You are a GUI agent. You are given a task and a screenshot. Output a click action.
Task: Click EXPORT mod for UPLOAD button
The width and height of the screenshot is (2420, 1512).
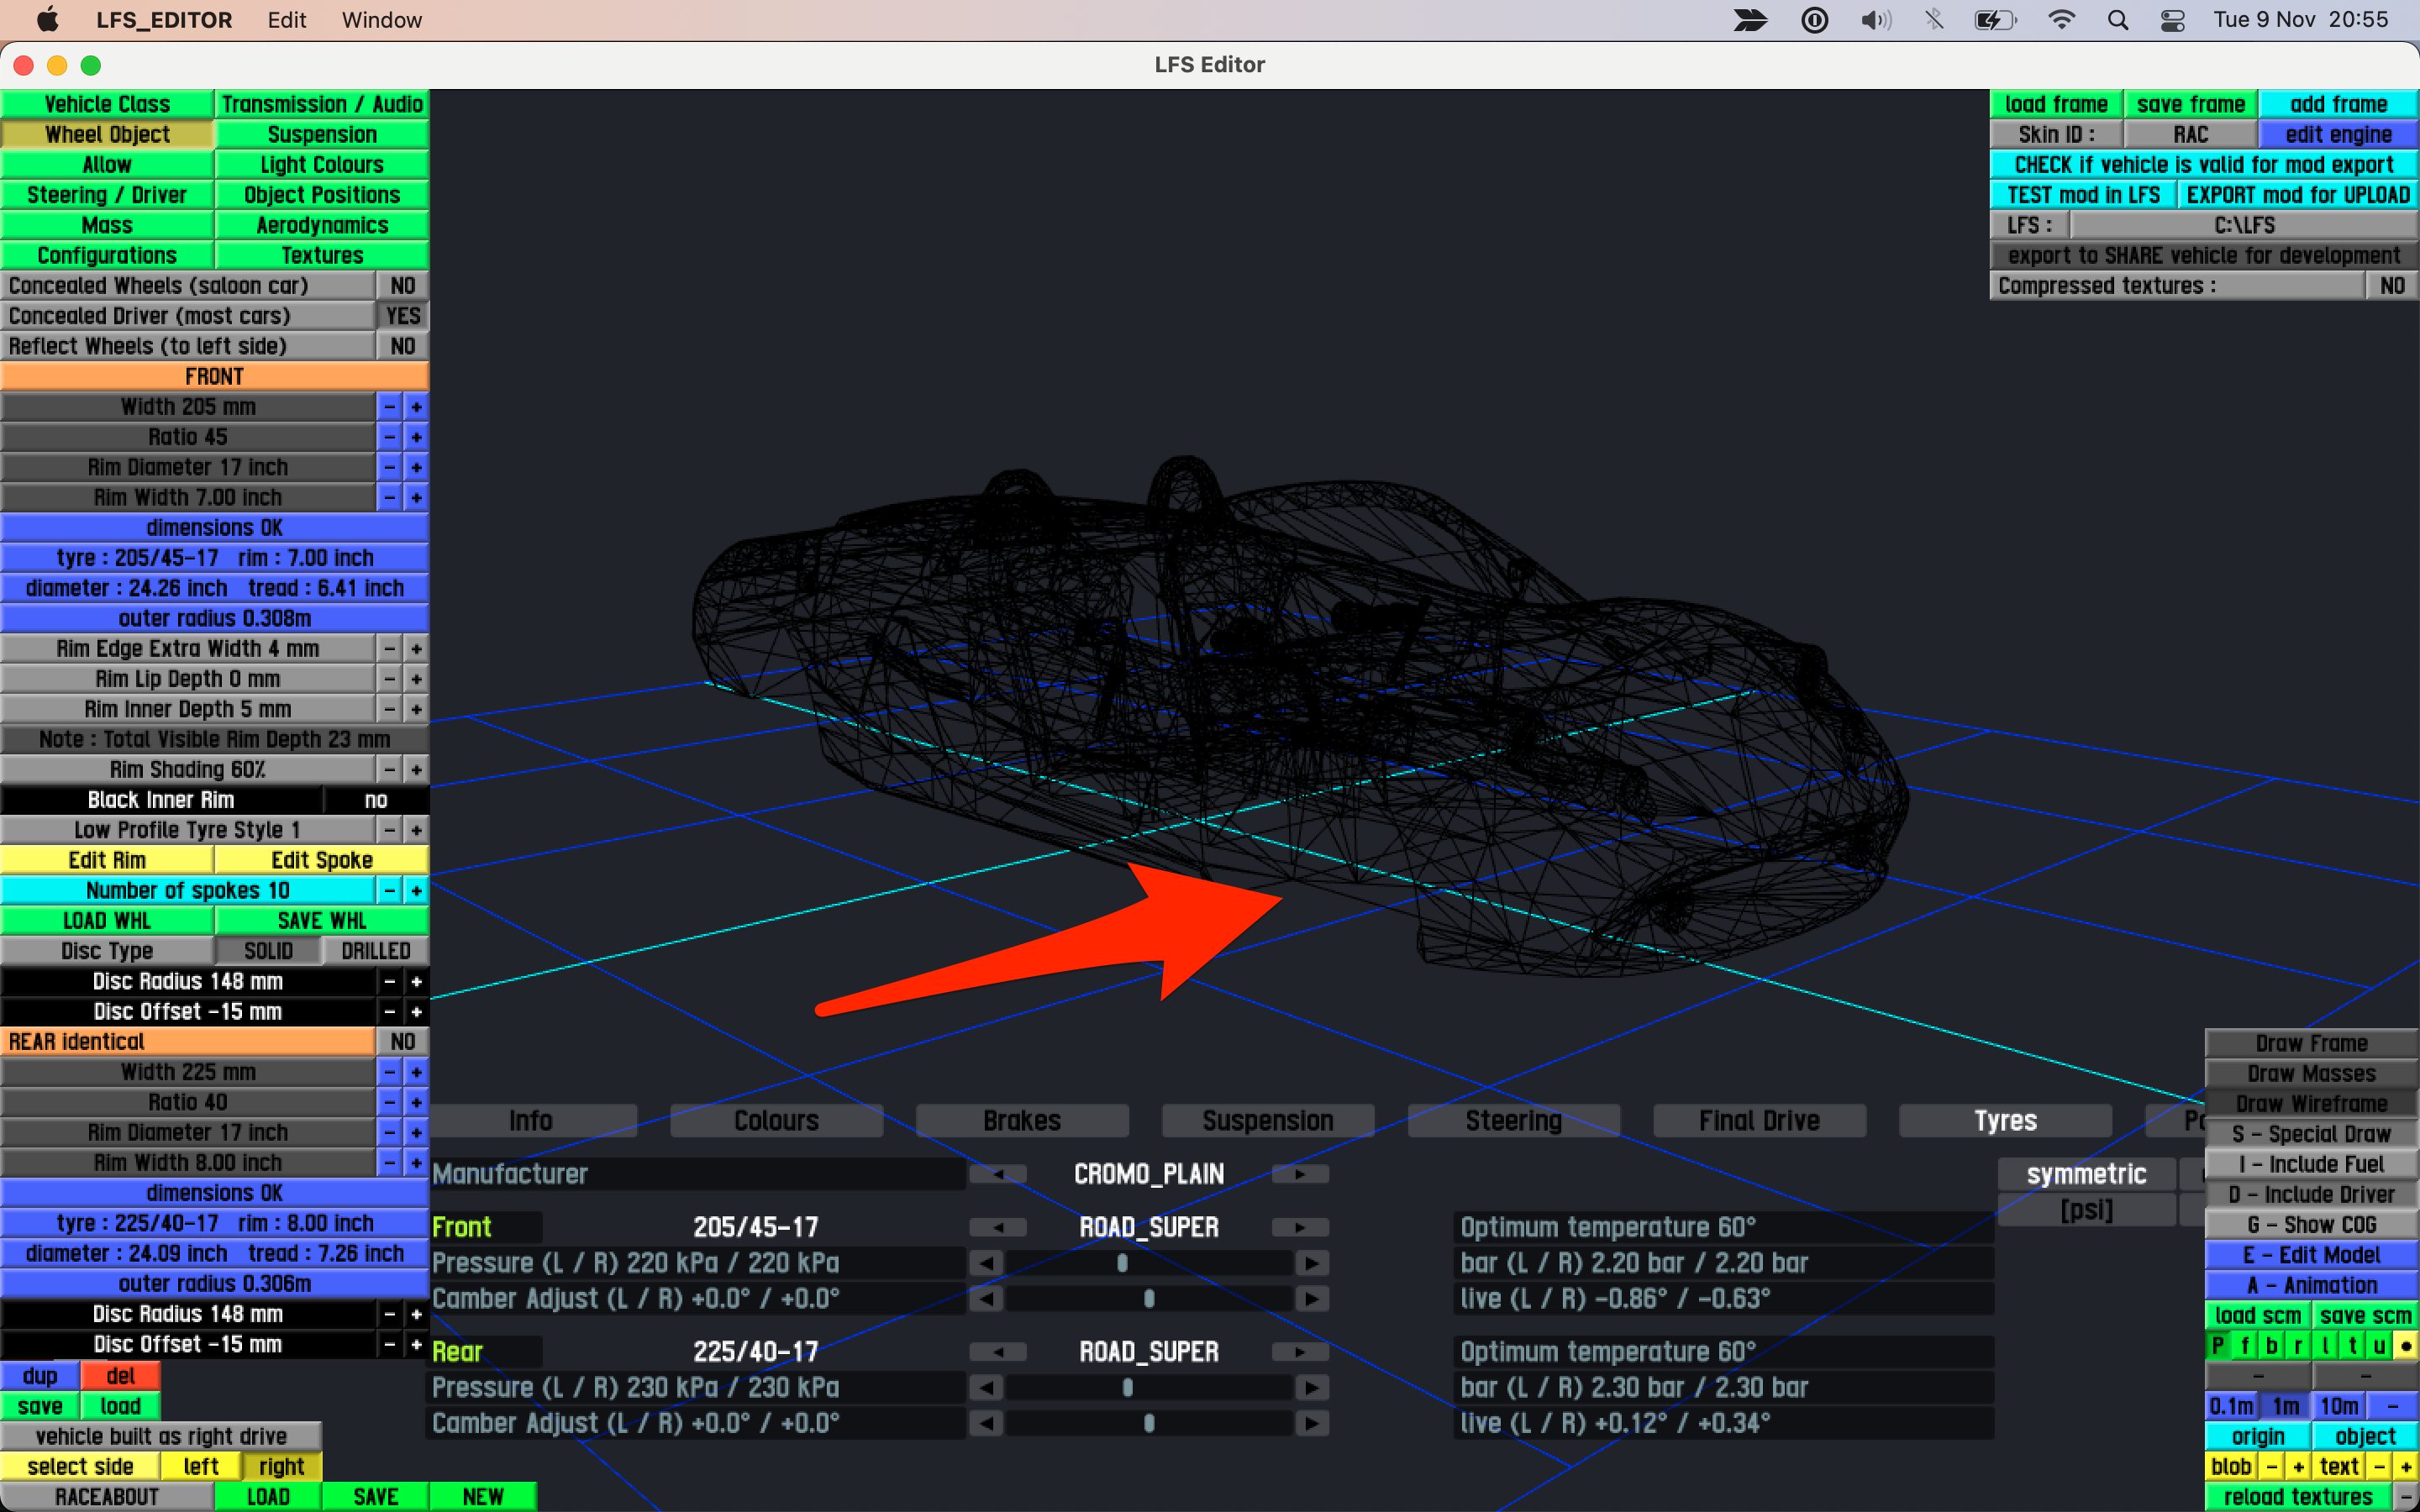pos(2297,195)
